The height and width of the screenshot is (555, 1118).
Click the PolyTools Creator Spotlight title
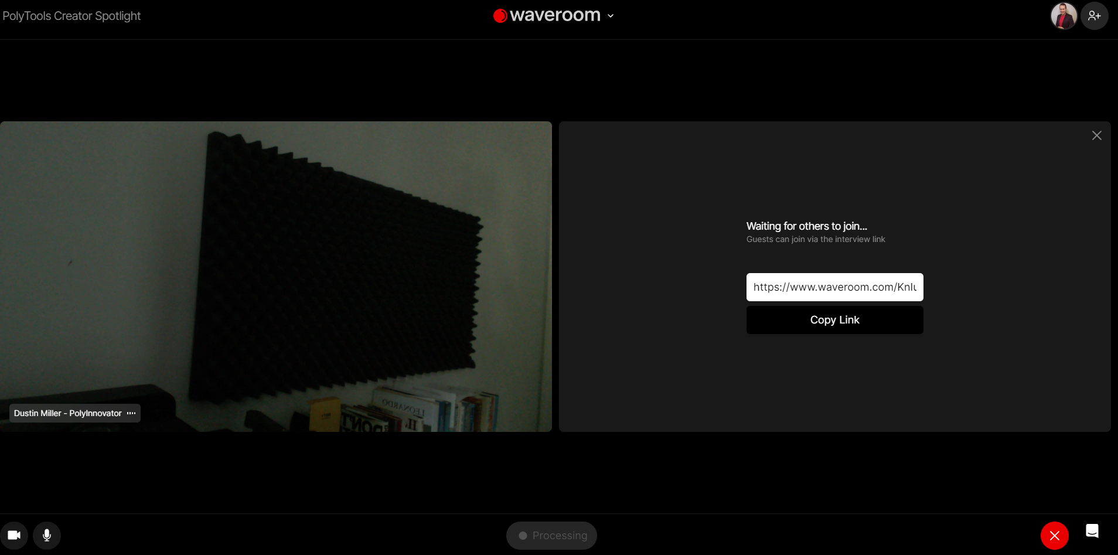click(71, 16)
